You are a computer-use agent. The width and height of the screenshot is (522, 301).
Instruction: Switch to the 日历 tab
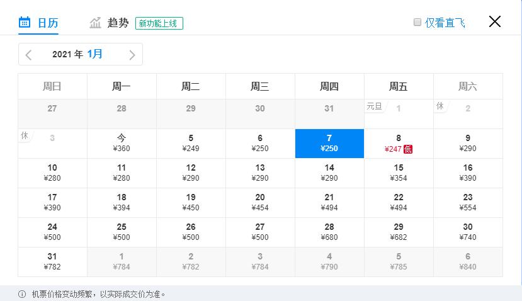tap(38, 23)
